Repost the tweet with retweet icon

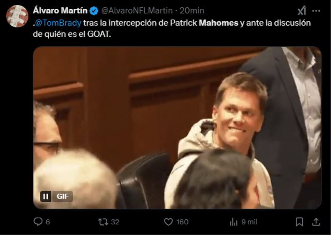tap(103, 222)
